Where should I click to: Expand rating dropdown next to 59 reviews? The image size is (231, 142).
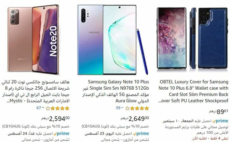point(122,107)
